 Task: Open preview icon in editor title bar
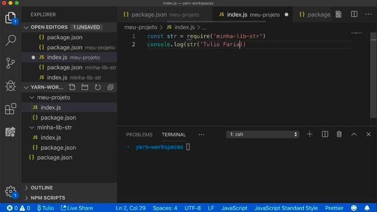pos(338,14)
